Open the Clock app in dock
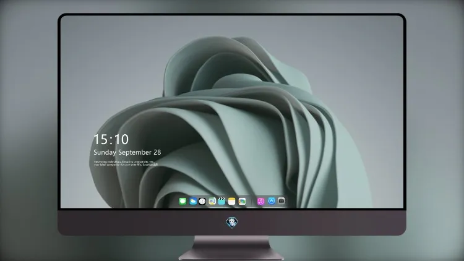The image size is (464, 261). pos(202,201)
